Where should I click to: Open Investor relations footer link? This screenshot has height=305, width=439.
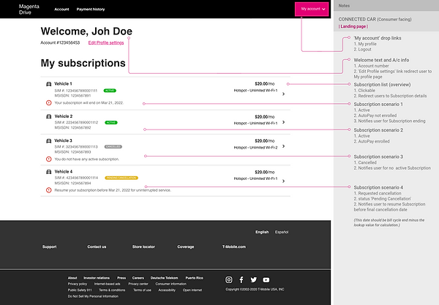[x=97, y=278]
